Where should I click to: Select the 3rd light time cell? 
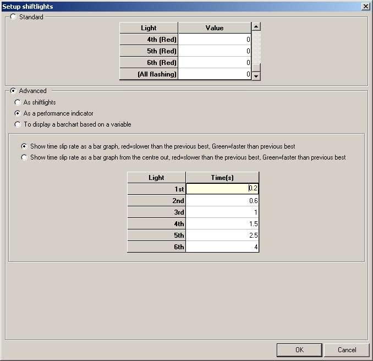coord(222,212)
